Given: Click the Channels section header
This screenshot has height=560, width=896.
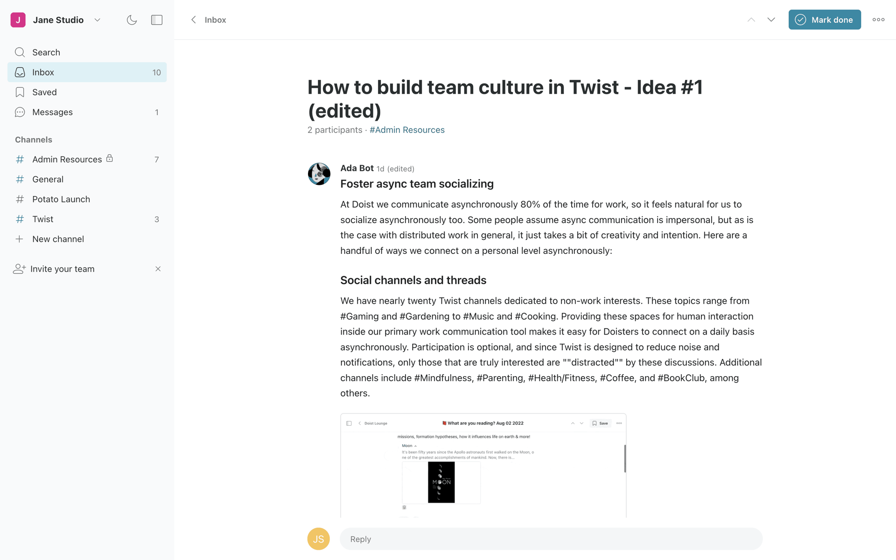Looking at the screenshot, I should (x=34, y=140).
